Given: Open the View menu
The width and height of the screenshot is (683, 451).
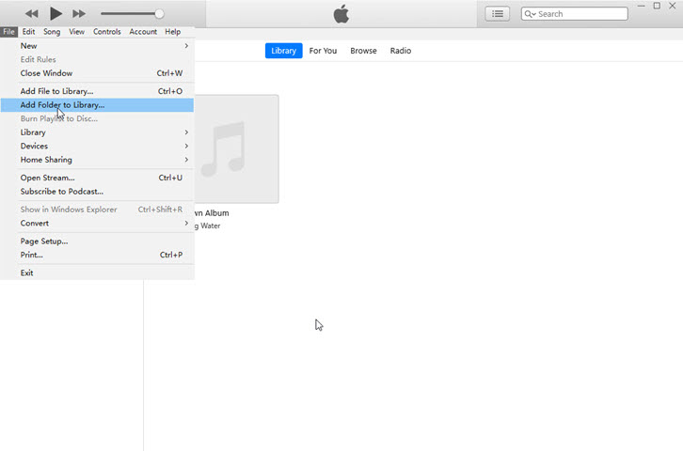Looking at the screenshot, I should click(x=76, y=32).
